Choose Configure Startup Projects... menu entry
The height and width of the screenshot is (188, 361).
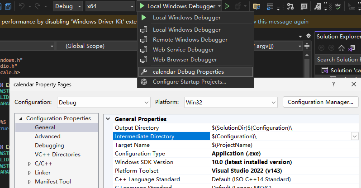[x=196, y=82]
